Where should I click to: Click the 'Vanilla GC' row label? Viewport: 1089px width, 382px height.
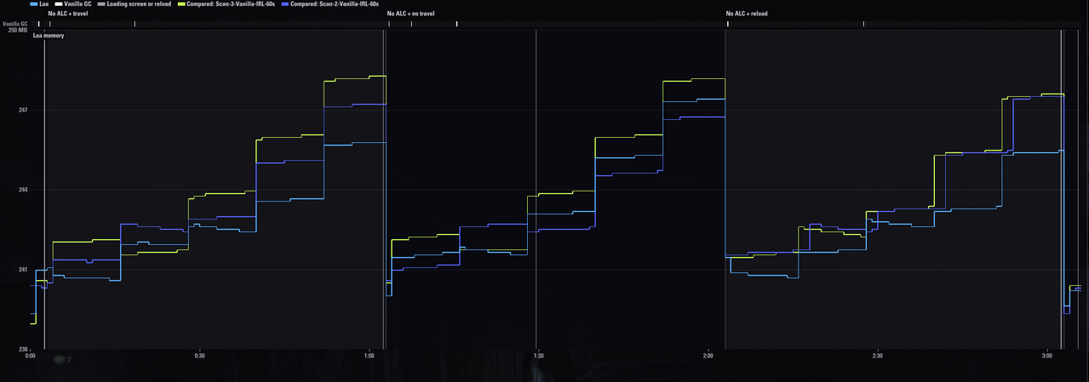coord(14,24)
